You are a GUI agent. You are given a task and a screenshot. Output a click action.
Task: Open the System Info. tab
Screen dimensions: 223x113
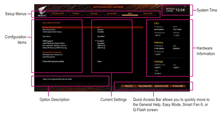pyautogui.click(x=112, y=13)
